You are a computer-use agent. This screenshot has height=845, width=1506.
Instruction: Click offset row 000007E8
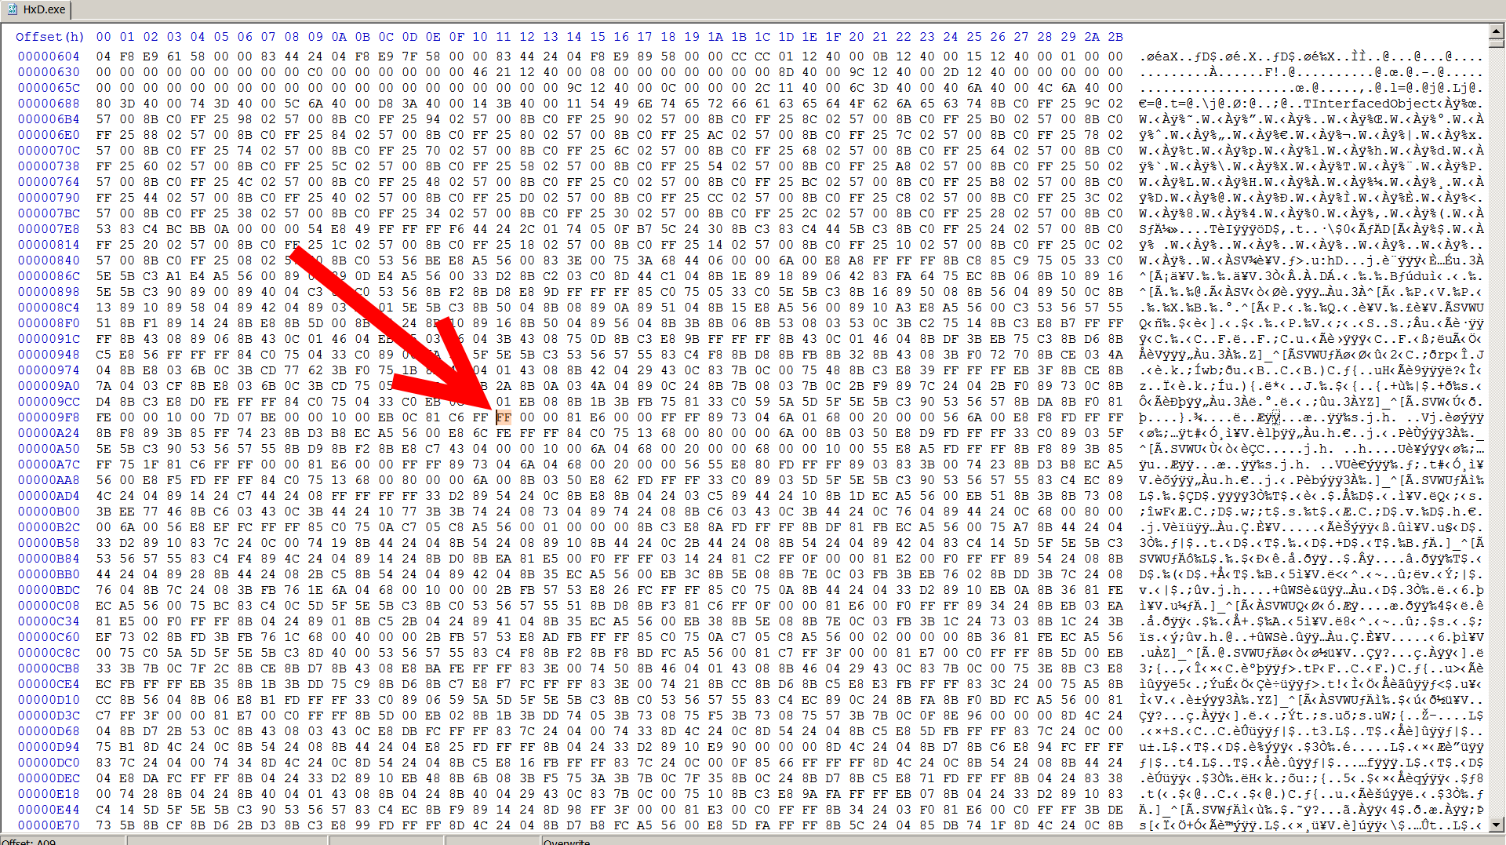(x=49, y=229)
